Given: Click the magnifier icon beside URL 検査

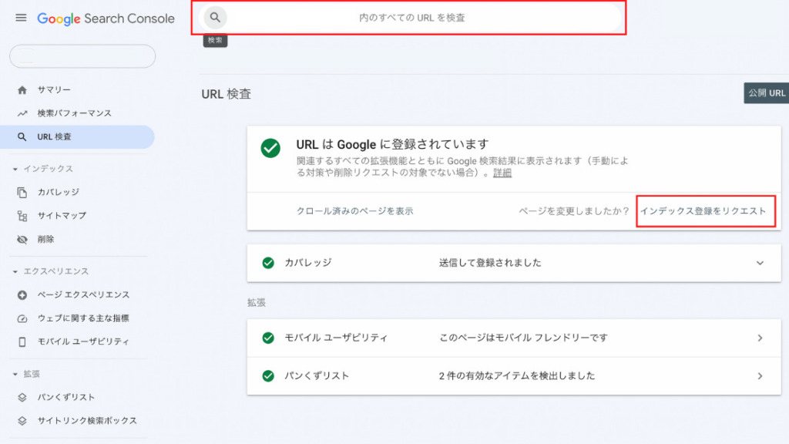Looking at the screenshot, I should point(22,137).
